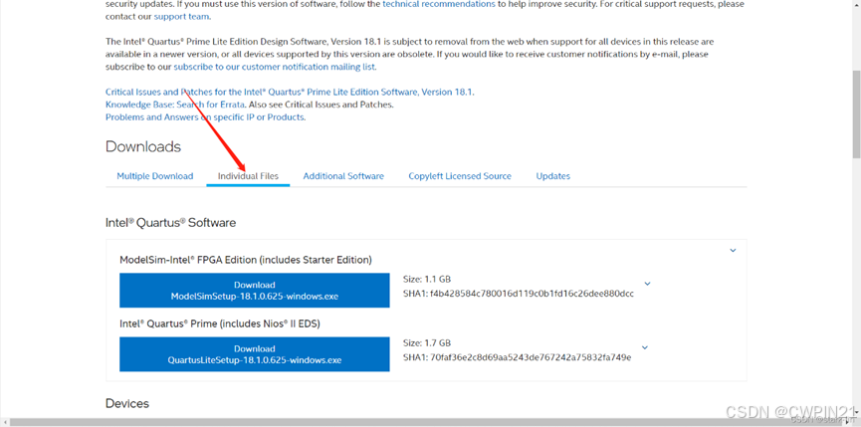Download ModelSimSetup-18.1.0.625-windows.exe

pos(254,291)
